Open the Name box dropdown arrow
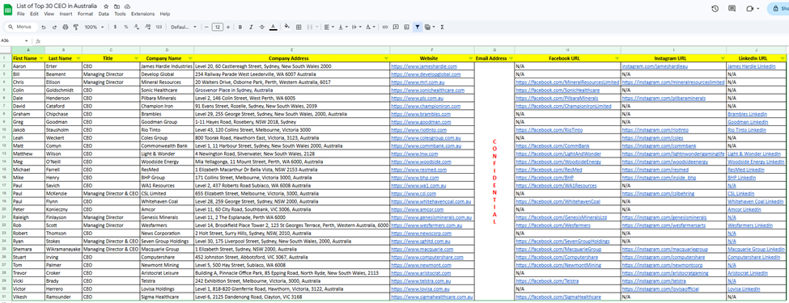This screenshot has width=789, height=303. click(x=26, y=40)
